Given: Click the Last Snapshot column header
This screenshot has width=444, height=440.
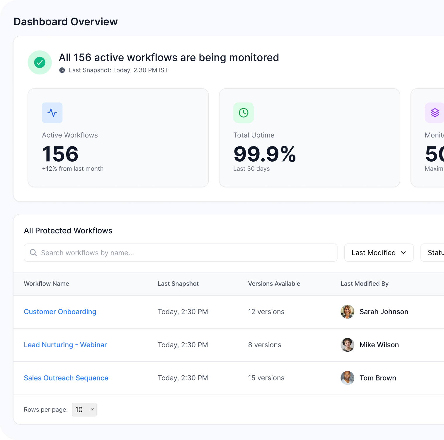Looking at the screenshot, I should (x=178, y=284).
